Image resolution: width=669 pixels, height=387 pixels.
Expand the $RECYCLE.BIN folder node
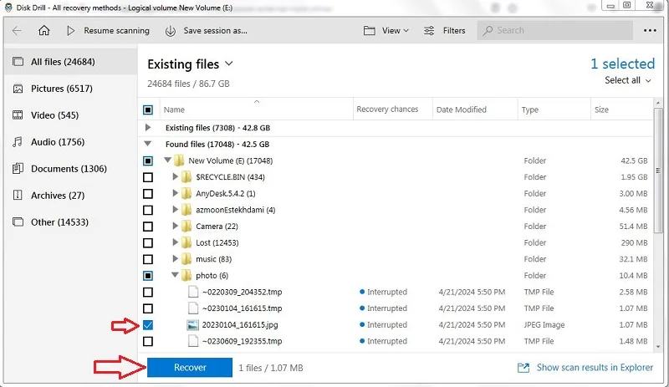pyautogui.click(x=175, y=176)
